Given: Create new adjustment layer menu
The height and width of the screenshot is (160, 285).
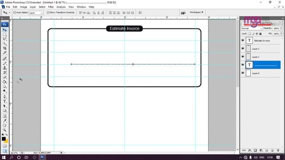Looking at the screenshot, I should [x=261, y=150].
